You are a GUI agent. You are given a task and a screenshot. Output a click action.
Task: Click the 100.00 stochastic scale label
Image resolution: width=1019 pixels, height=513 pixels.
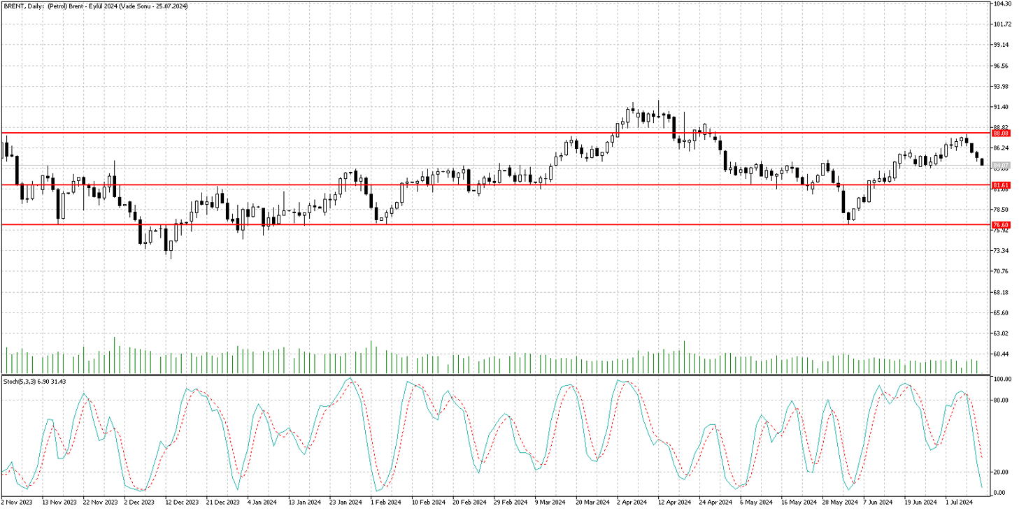click(1003, 380)
